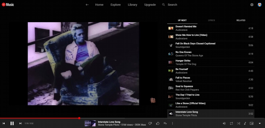
Task: Seek using the red progress bar knob
Action: pyautogui.click(x=79, y=118)
